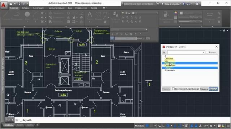The image size is (231, 129).
Task: Toggle polar tracking in status bar
Action: [168, 126]
